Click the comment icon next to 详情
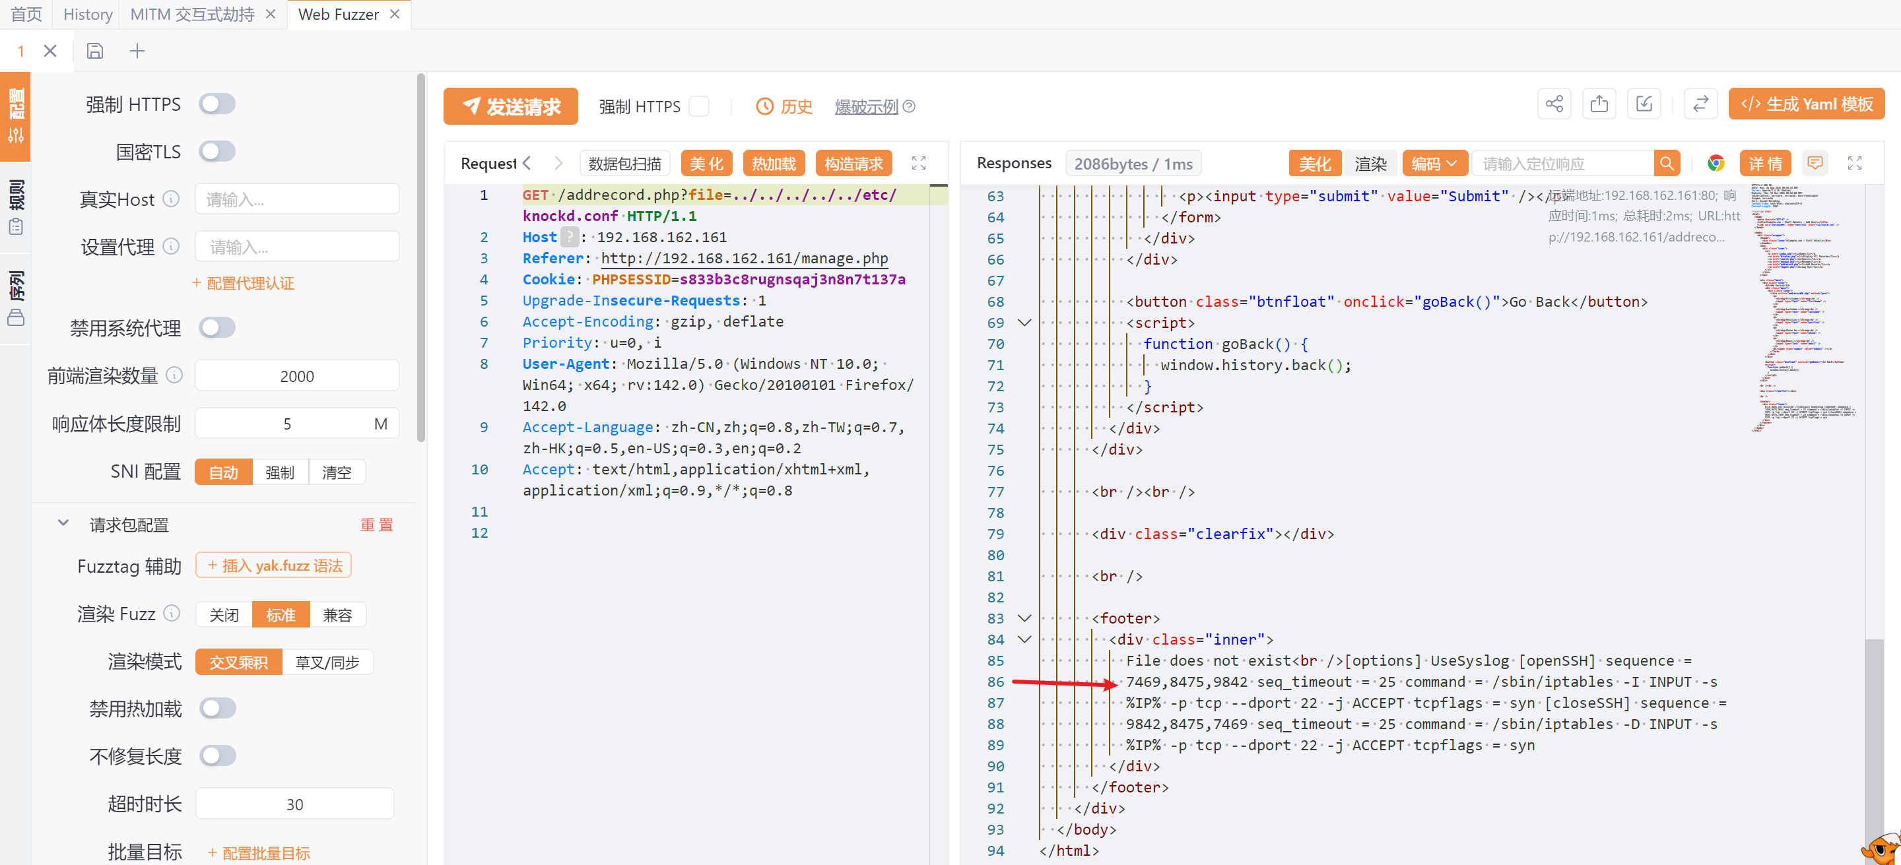This screenshot has width=1901, height=865. [x=1815, y=163]
